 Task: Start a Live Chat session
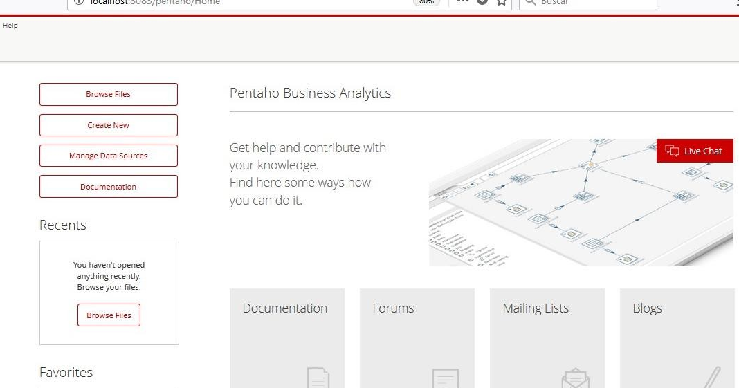(695, 151)
